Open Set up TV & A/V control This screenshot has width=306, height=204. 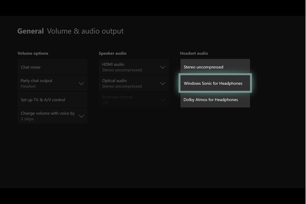[52, 100]
